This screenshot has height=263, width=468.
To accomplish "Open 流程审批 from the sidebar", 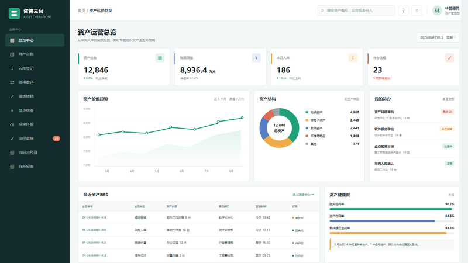I will click(x=35, y=139).
